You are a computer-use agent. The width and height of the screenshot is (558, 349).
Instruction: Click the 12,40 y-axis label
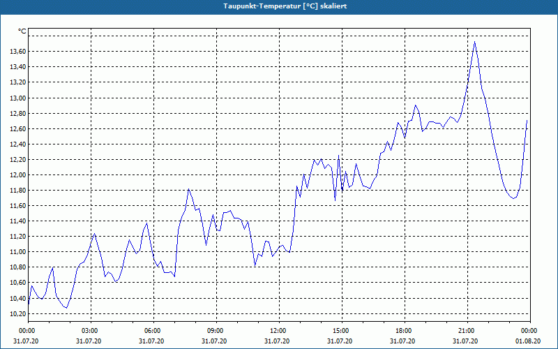19,144
